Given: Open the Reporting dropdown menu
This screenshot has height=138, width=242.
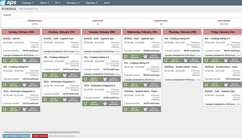Looking at the screenshot, I should [92, 3].
